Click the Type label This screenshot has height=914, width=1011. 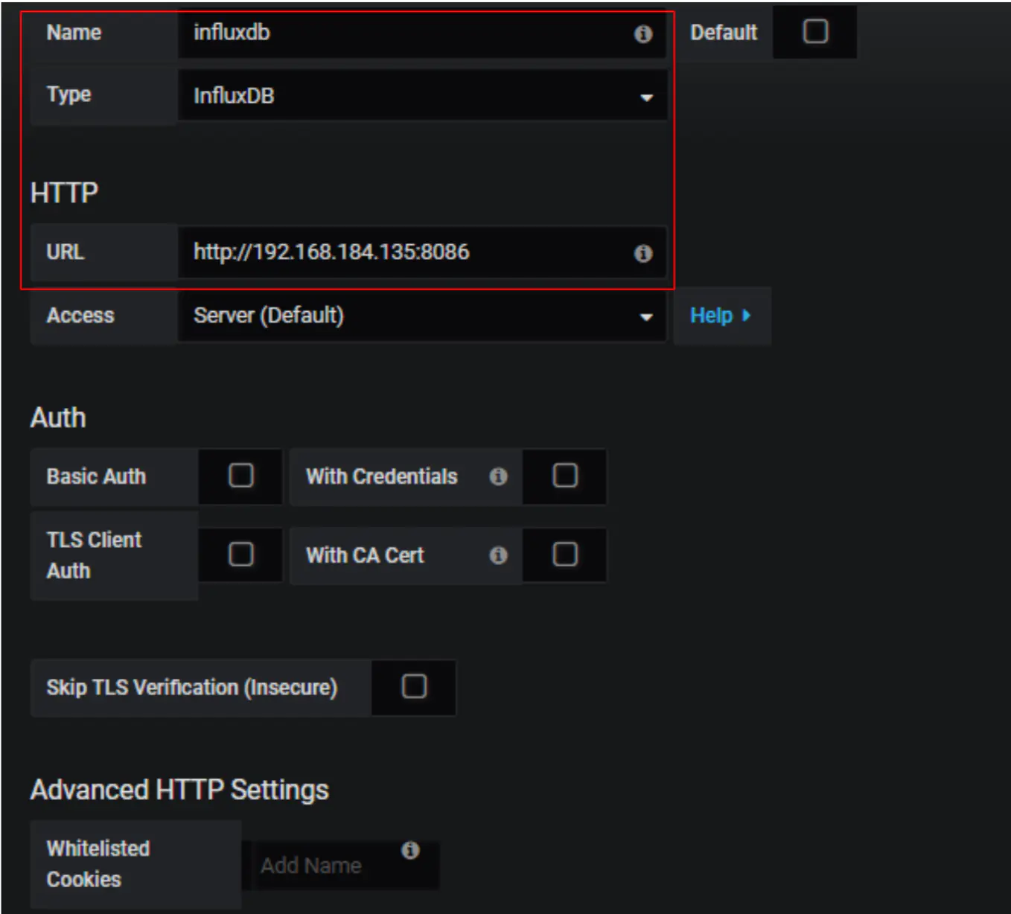[x=68, y=95]
